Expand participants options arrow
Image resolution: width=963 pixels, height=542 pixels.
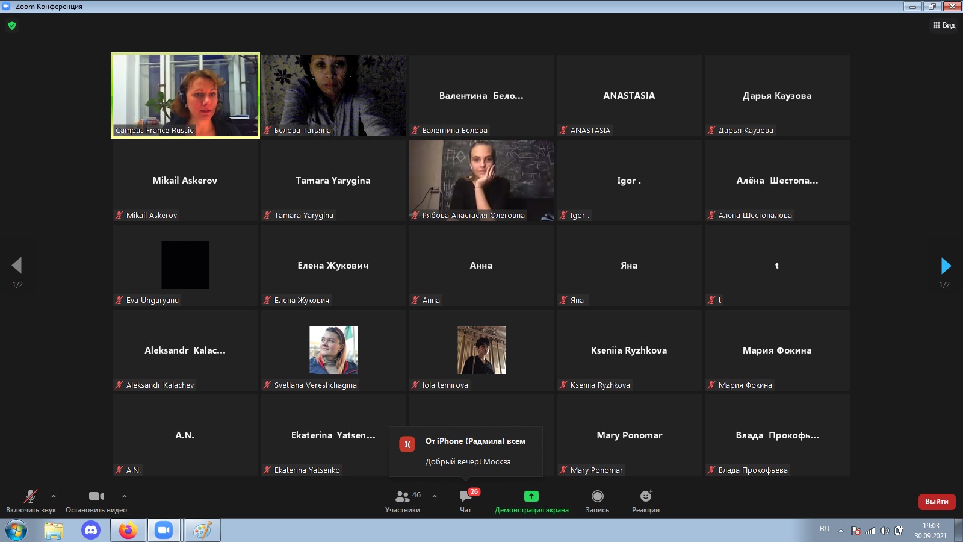pos(435,496)
